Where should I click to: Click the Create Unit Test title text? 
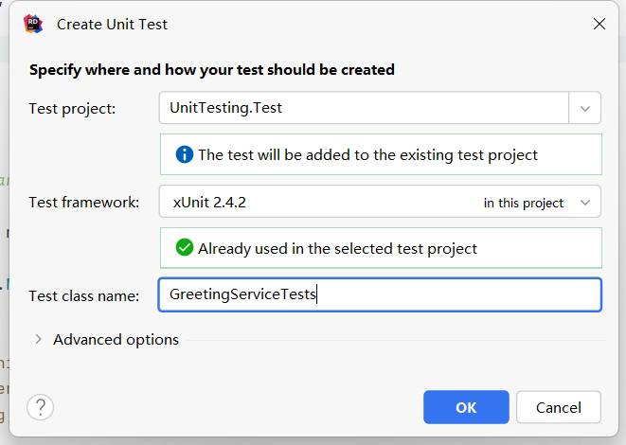(x=112, y=25)
